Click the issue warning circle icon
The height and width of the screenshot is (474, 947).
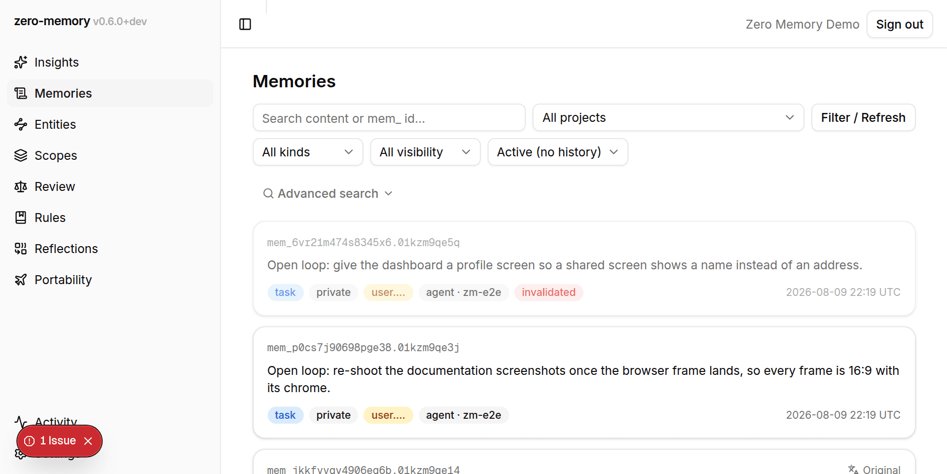coord(30,441)
